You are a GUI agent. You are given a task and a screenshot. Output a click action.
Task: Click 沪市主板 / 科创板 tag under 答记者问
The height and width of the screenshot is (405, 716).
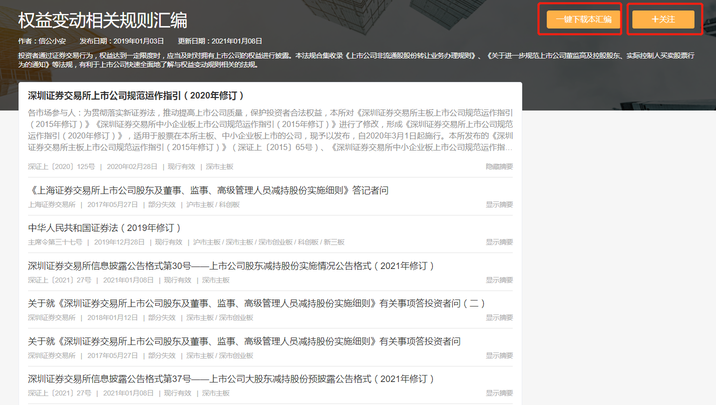pyautogui.click(x=213, y=204)
